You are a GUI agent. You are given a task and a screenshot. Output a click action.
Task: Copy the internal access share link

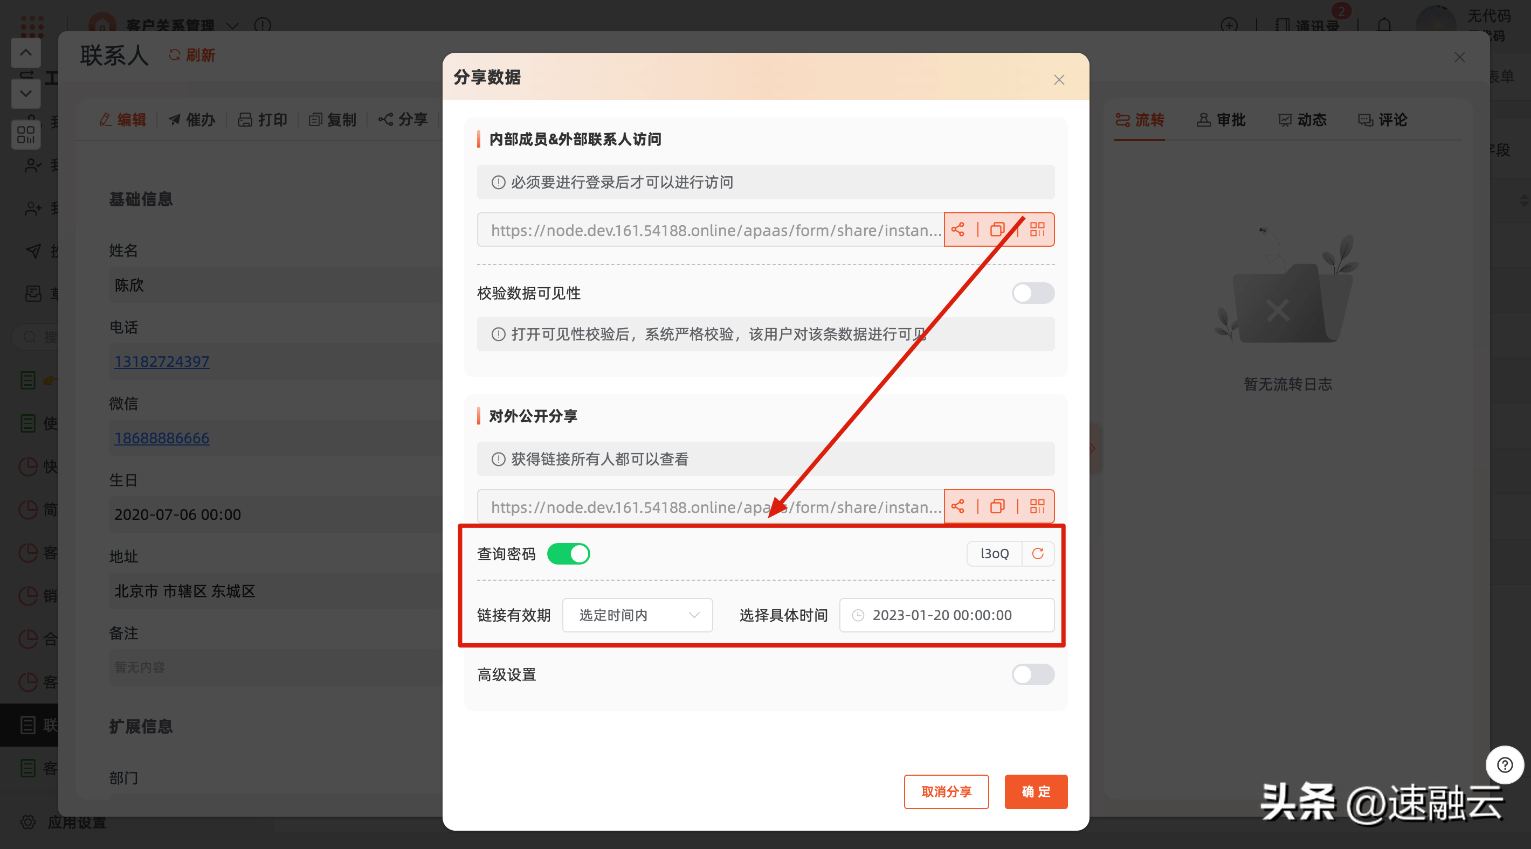997,229
